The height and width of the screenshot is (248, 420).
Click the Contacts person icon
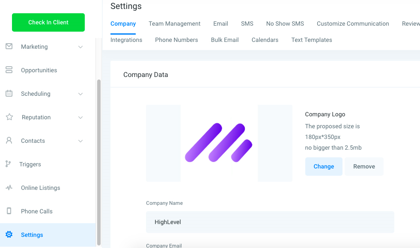point(9,140)
